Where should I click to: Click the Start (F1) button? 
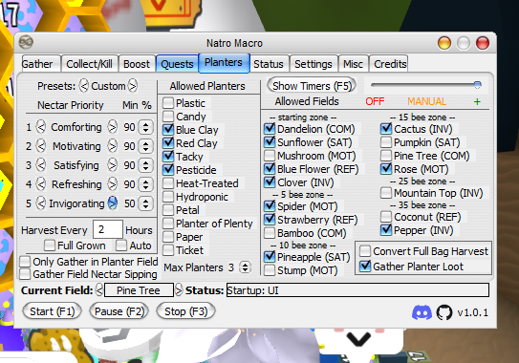coord(52,311)
